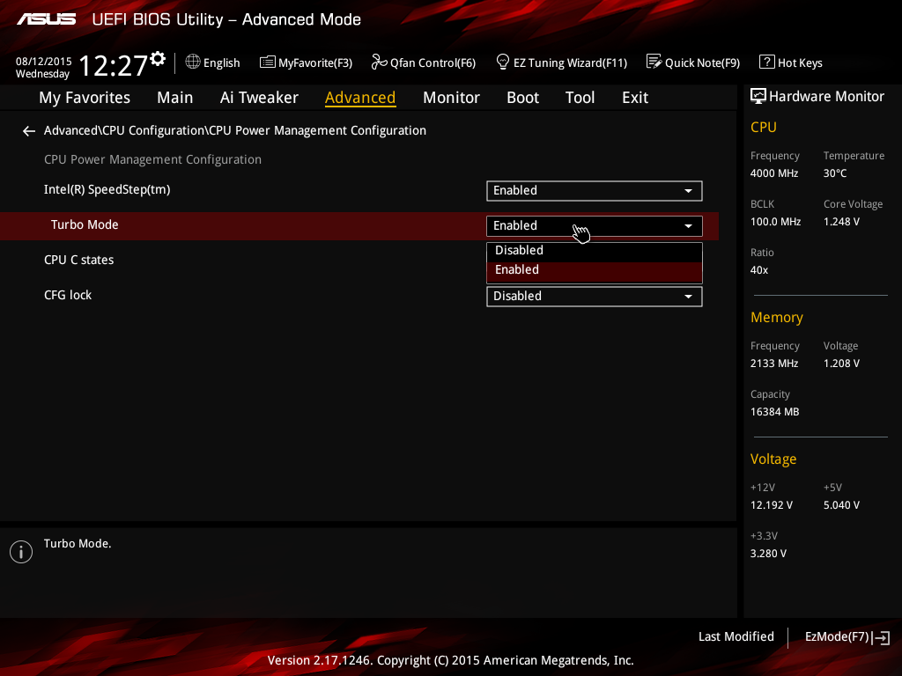Click Last Modified

[736, 637]
